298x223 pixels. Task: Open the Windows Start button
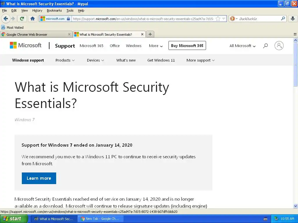click(14, 219)
